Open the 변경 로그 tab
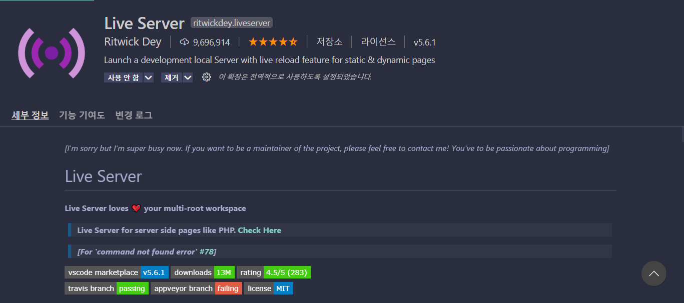 tap(134, 115)
